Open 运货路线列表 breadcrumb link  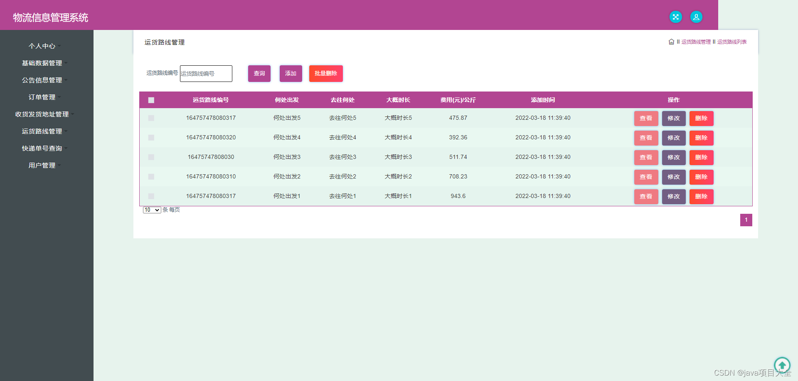[x=732, y=42]
